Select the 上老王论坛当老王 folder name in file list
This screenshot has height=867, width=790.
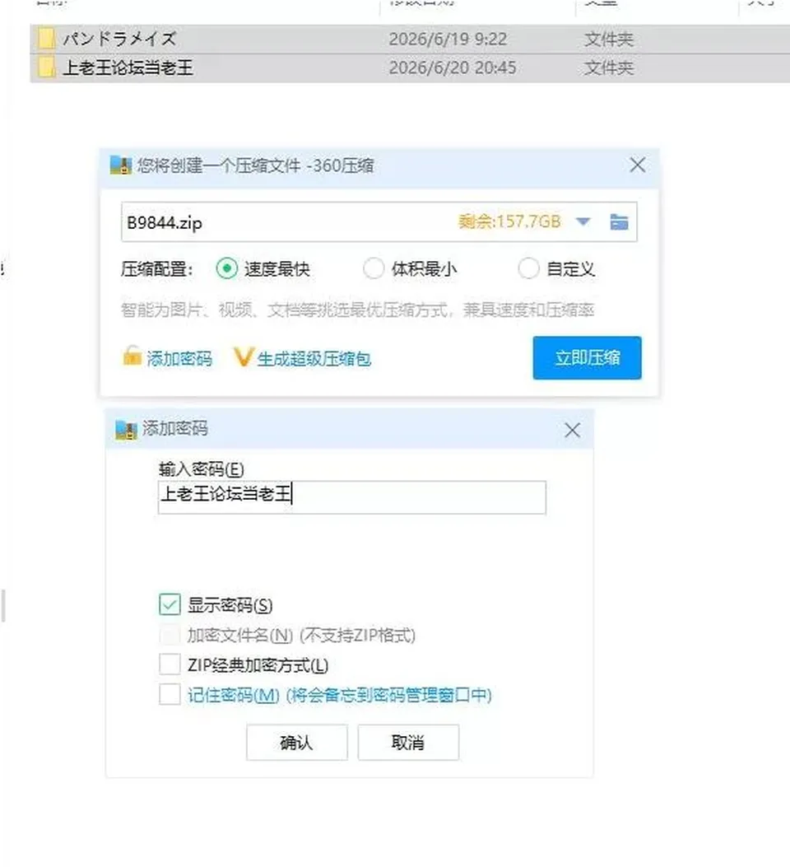128,68
